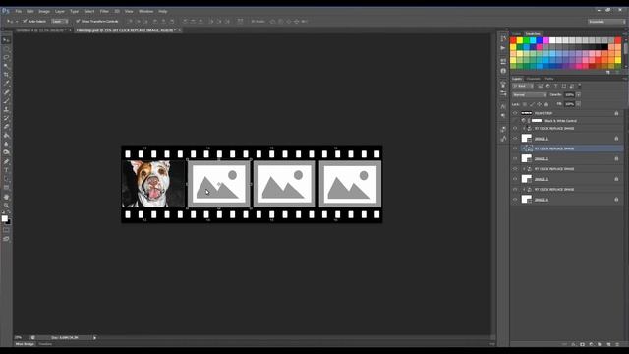Select the Healing Brush tool
This screenshot has height=354, width=629.
pos(6,92)
